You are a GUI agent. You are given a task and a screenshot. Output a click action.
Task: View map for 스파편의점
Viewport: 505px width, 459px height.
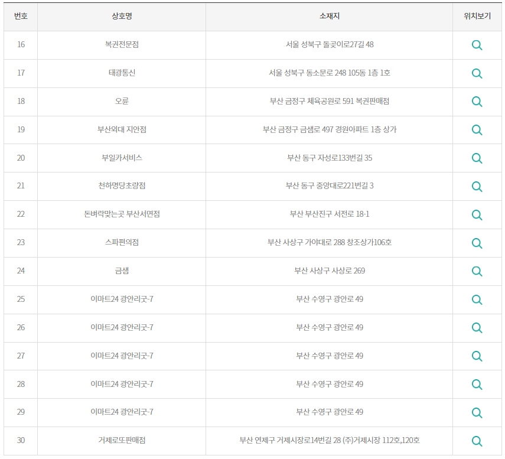[477, 243]
